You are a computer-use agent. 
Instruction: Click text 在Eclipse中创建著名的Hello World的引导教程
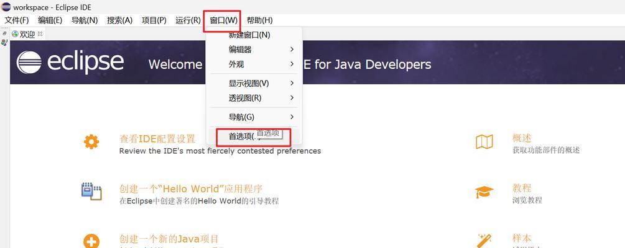coord(199,201)
